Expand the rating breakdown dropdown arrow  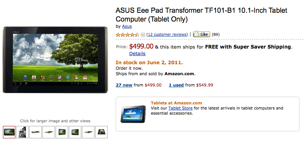click(x=143, y=35)
